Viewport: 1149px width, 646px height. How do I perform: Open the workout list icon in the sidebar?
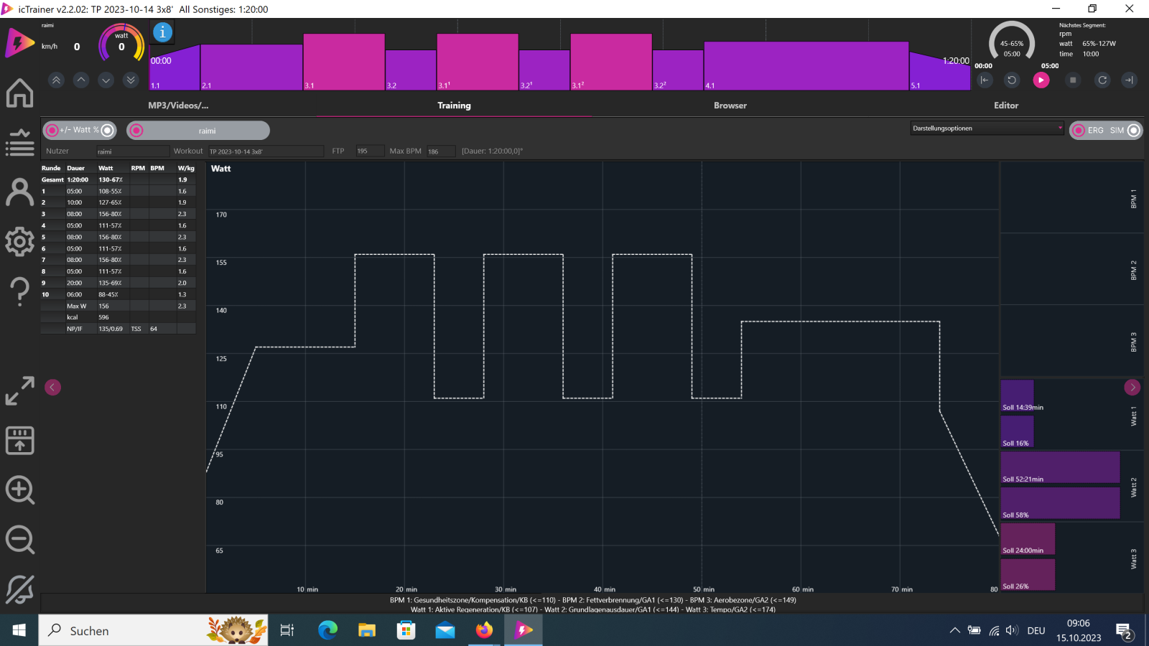pyautogui.click(x=19, y=143)
